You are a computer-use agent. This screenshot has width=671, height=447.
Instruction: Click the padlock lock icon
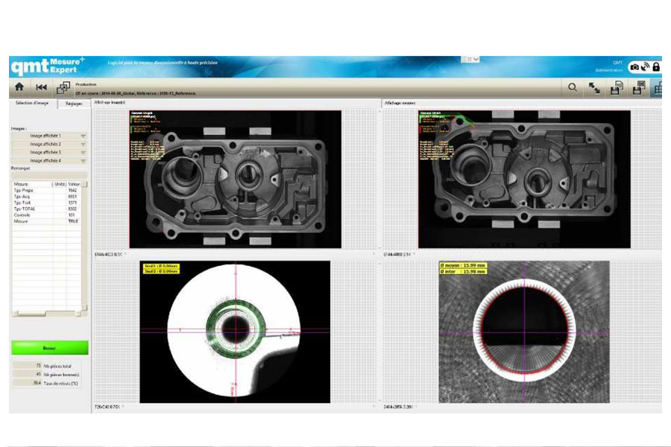(x=656, y=67)
